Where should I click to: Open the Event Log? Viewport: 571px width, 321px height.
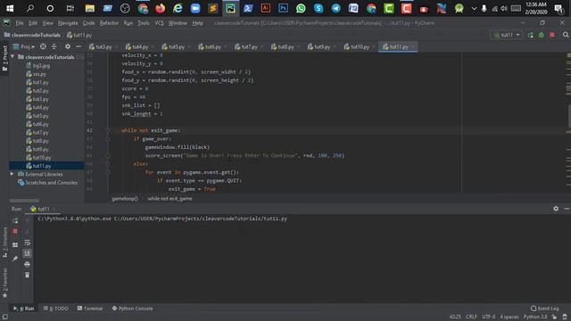[x=545, y=309]
